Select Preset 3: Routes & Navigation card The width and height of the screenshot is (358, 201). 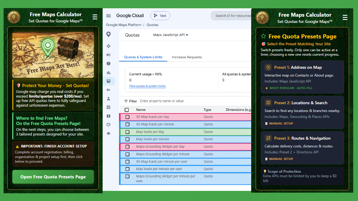[x=302, y=148]
